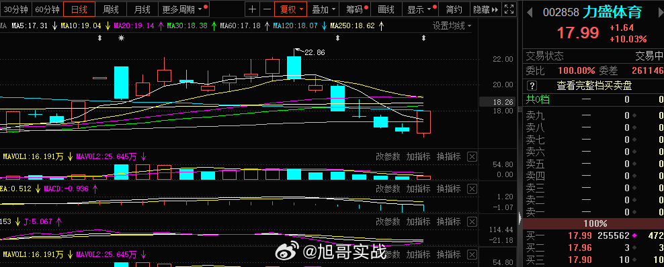Select the 买三 bid price 17.90
The image size is (664, 267).
[580, 260]
